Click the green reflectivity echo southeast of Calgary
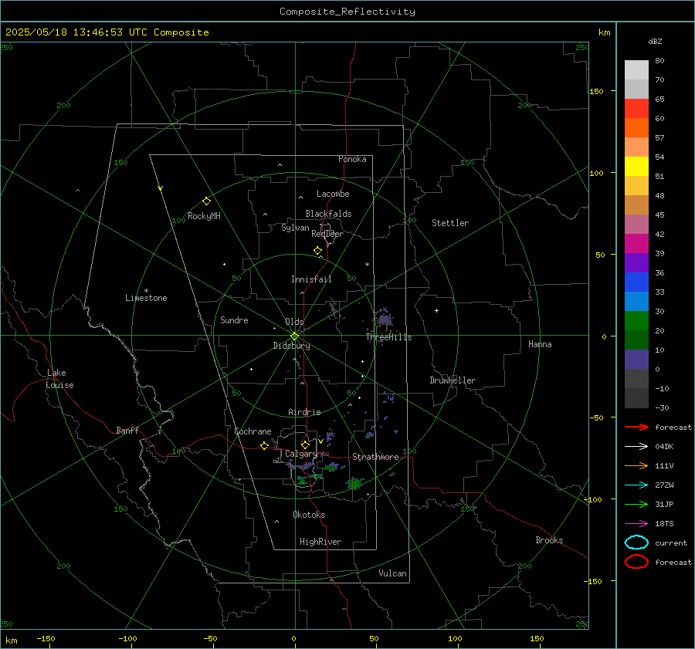 pos(354,483)
